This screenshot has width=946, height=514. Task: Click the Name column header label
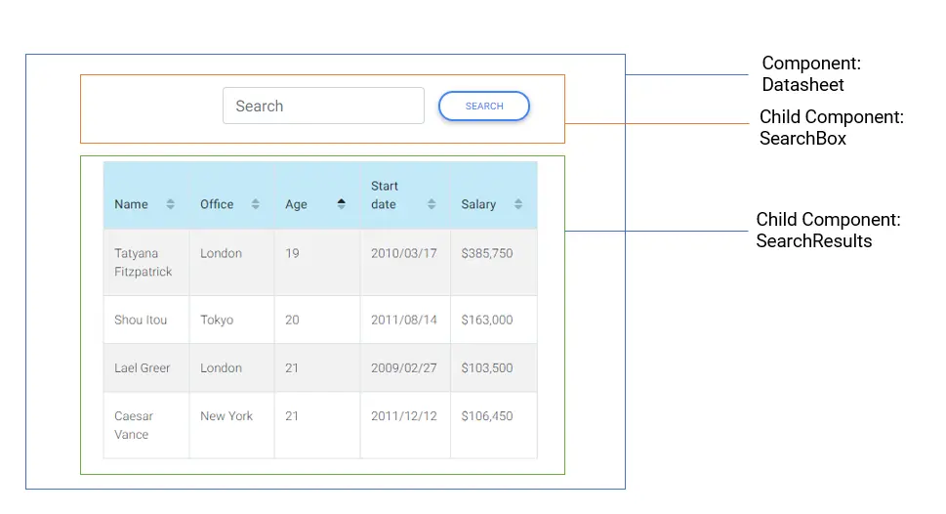click(x=131, y=204)
